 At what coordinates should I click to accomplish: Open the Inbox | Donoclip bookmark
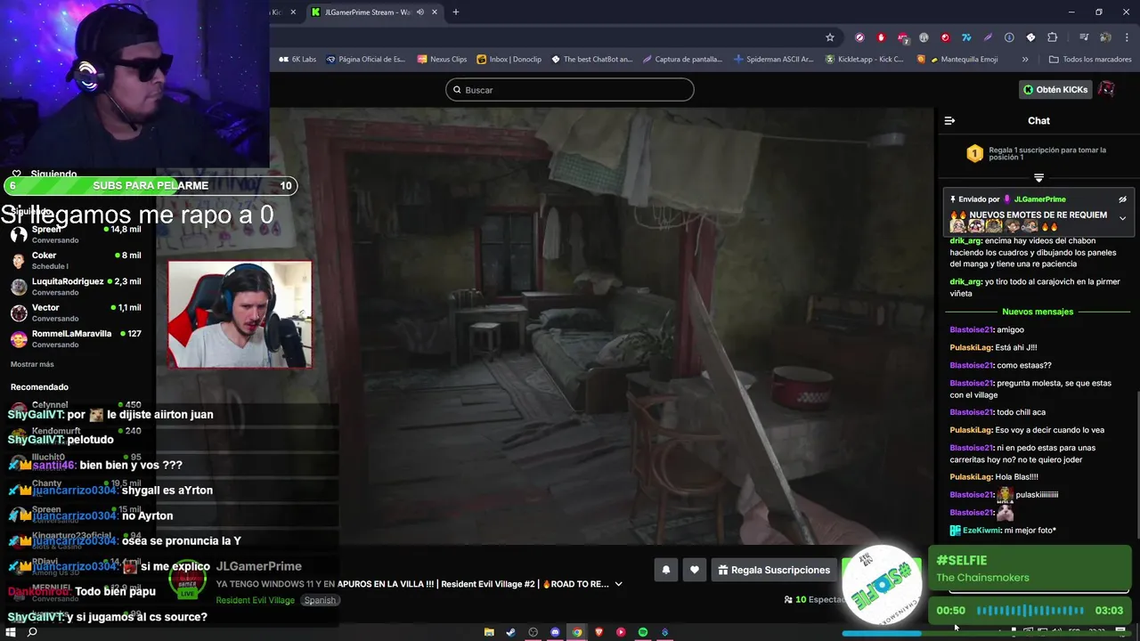coord(509,60)
